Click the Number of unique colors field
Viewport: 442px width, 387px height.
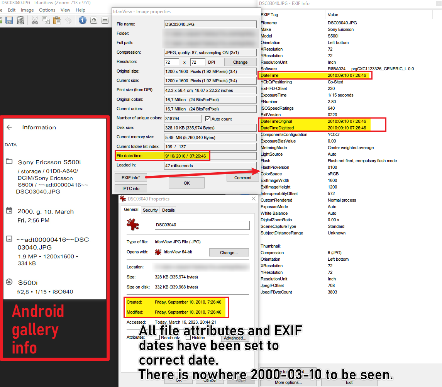click(183, 119)
